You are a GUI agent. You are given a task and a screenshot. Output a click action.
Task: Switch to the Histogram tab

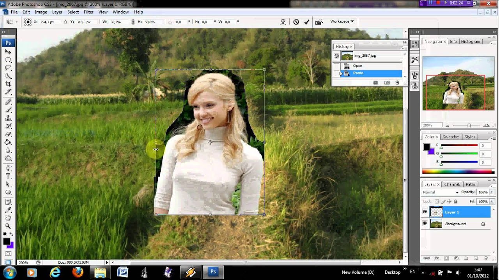(x=471, y=42)
